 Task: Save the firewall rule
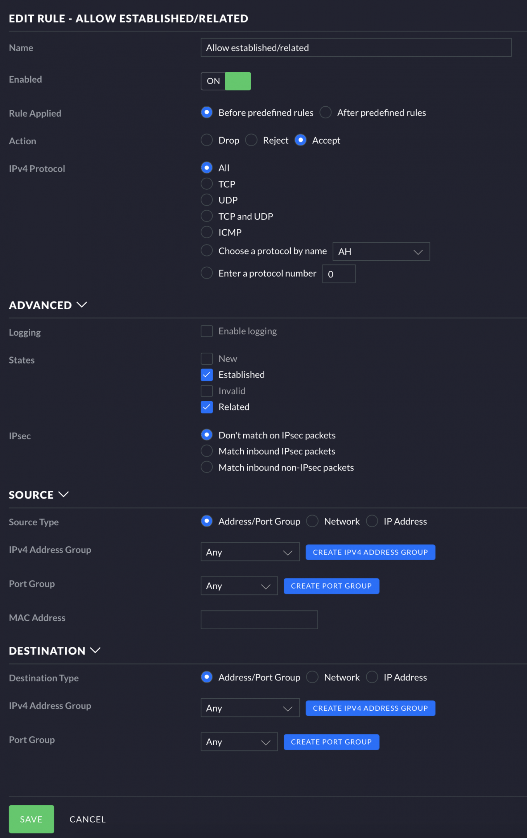coord(31,819)
